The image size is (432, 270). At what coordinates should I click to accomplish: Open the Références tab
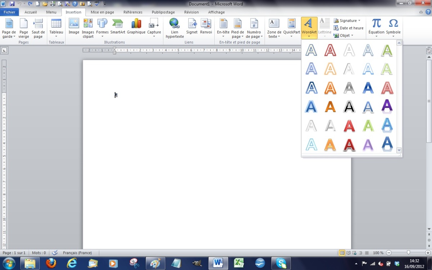click(133, 12)
